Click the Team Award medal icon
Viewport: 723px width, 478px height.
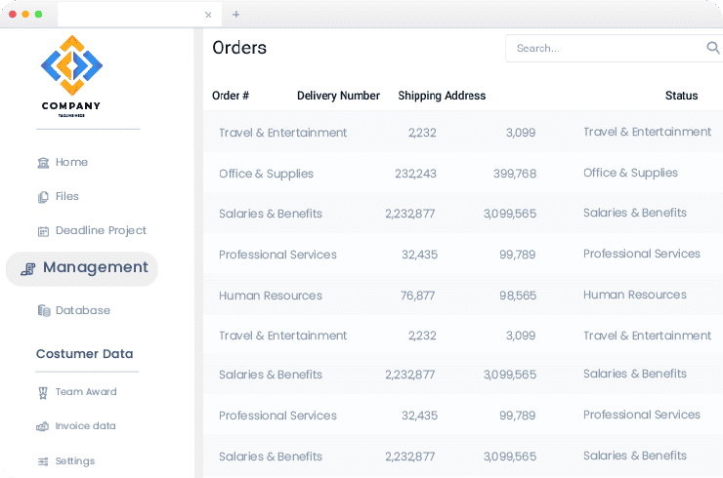[43, 393]
